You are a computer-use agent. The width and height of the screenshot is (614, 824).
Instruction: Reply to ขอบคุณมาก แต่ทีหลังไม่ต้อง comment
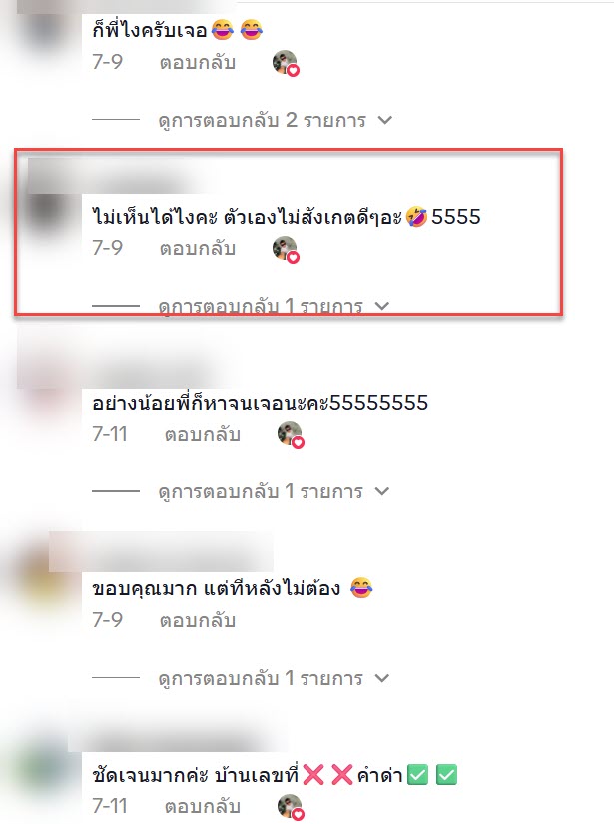point(198,621)
